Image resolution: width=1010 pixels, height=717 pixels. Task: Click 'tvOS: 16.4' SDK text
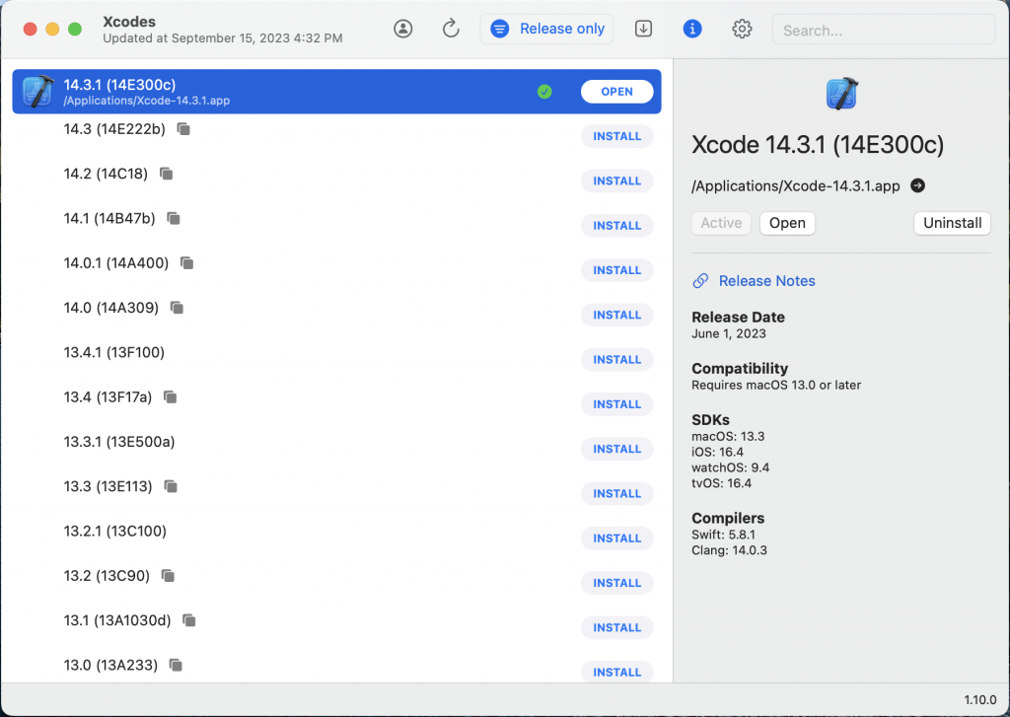click(721, 483)
